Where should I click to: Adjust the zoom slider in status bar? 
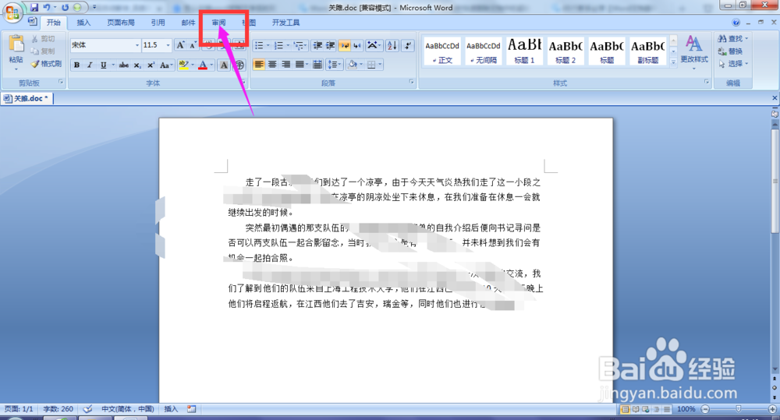[x=739, y=409]
